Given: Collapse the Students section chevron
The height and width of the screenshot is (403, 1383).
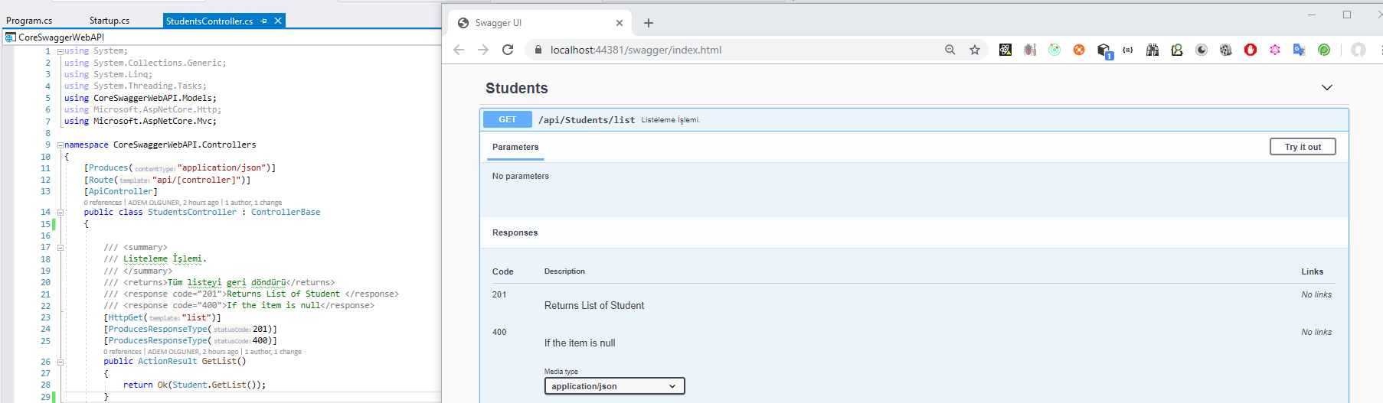Looking at the screenshot, I should (x=1327, y=88).
